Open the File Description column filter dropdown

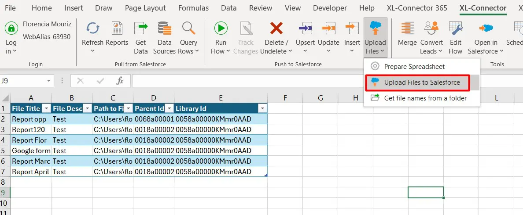click(87, 109)
